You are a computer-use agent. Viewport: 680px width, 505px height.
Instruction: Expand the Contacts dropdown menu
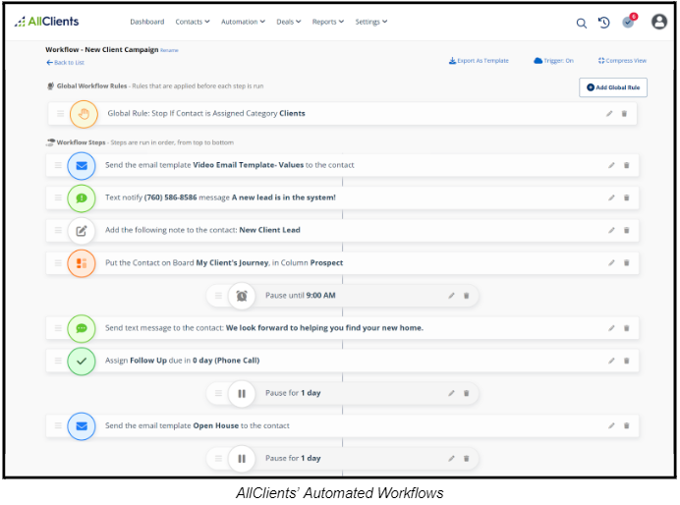(x=193, y=22)
